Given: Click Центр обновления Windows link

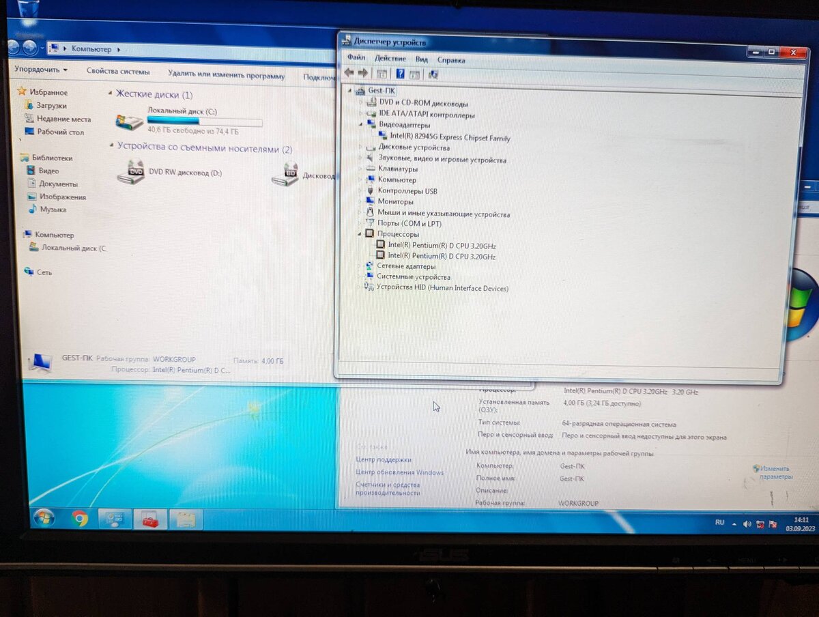Looking at the screenshot, I should [400, 472].
